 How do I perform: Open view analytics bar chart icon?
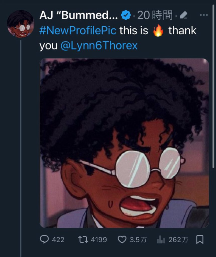click(160, 240)
